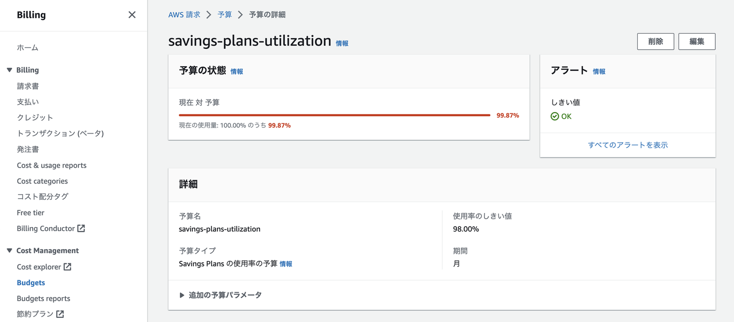Image resolution: width=734 pixels, height=322 pixels.
Task: Select Budgets in sidebar menu
Action: click(31, 283)
